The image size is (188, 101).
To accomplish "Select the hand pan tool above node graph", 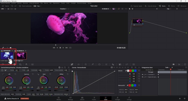I will click(132, 9).
